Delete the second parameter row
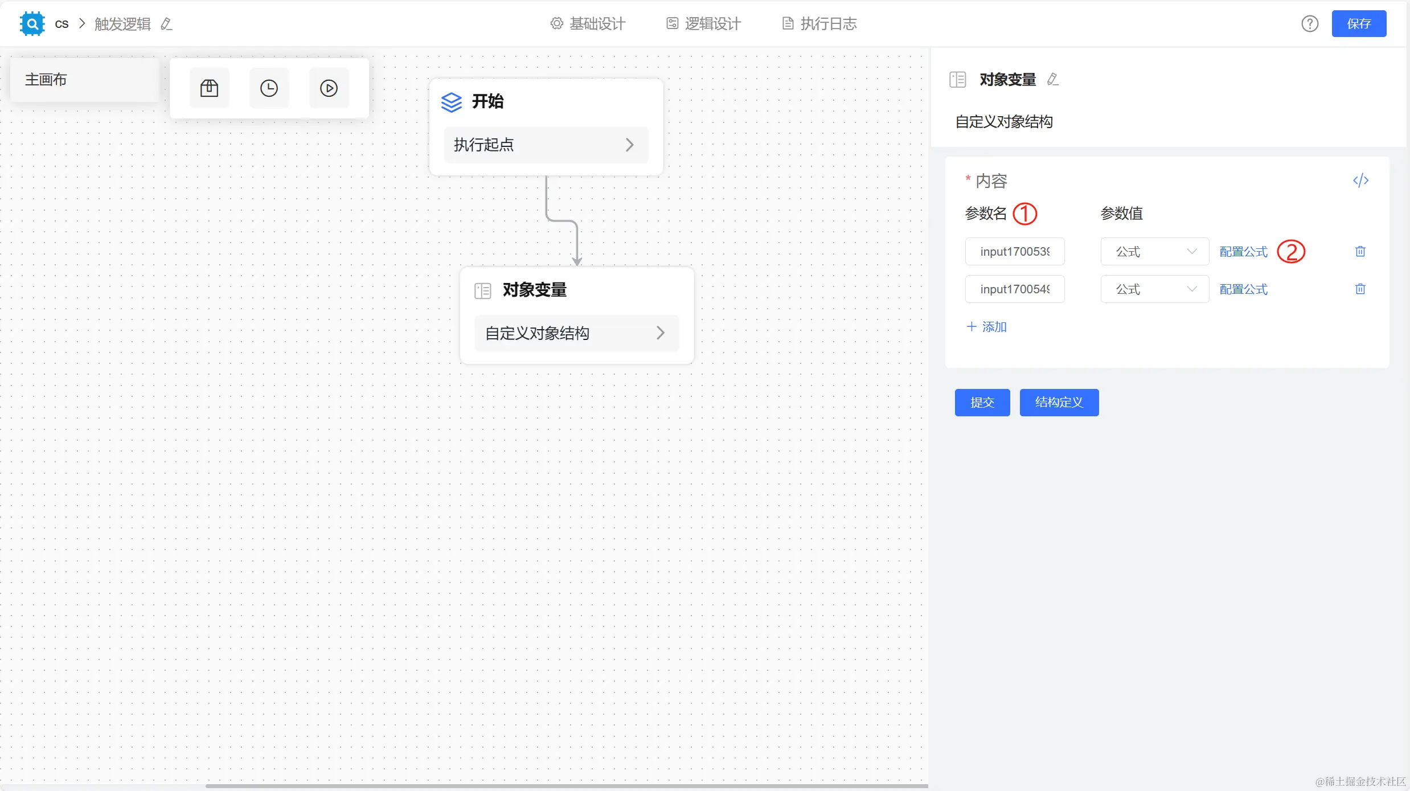This screenshot has width=1410, height=791. point(1360,289)
